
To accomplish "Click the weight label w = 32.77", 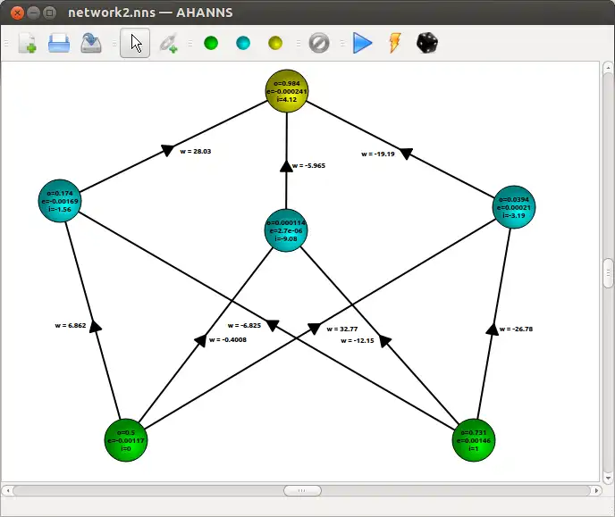I will click(x=342, y=329).
